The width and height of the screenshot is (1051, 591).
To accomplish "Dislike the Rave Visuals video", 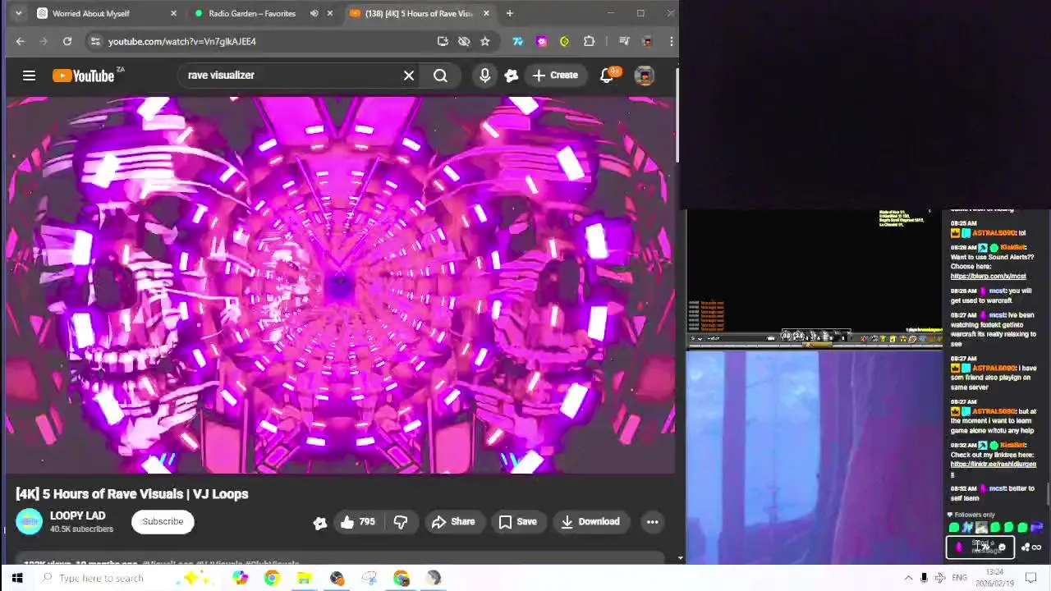I will (401, 522).
